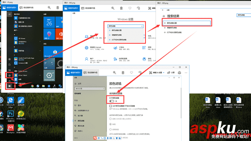Click the Start menu power icon
This screenshot has width=251, height=141.
[x=9, y=81]
